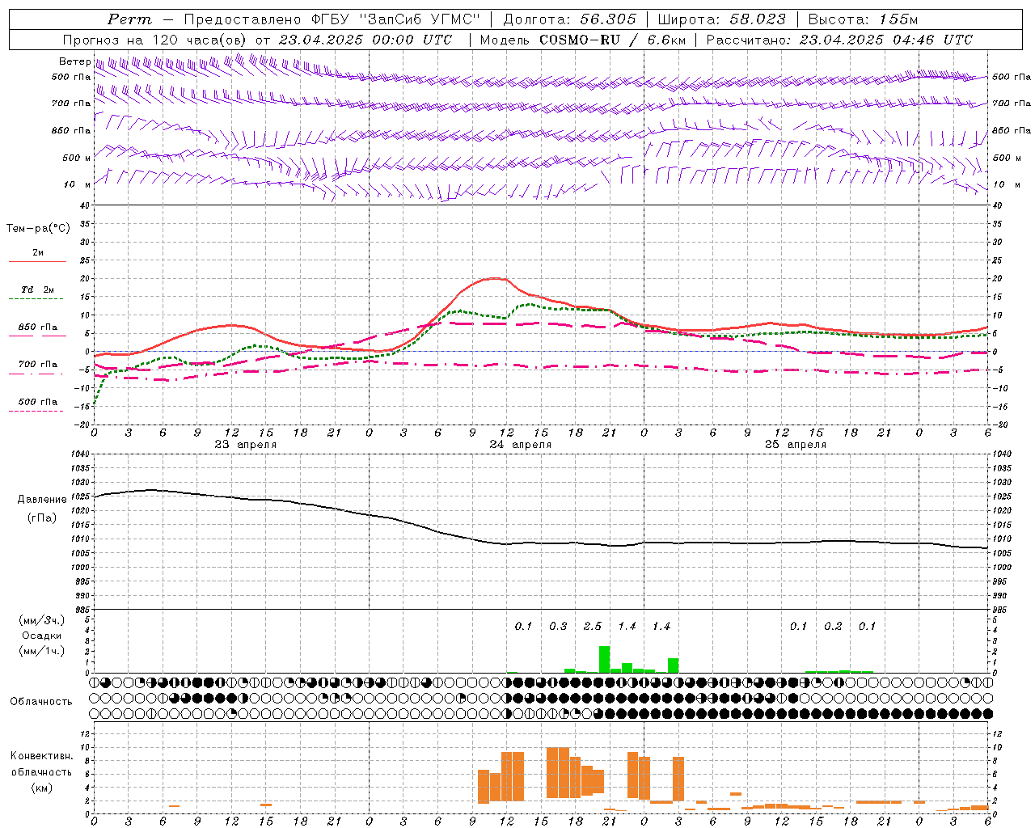Screen dimensions: 1035x828
Task: Click the "0.3" precipitation total value
Action: pos(558,626)
